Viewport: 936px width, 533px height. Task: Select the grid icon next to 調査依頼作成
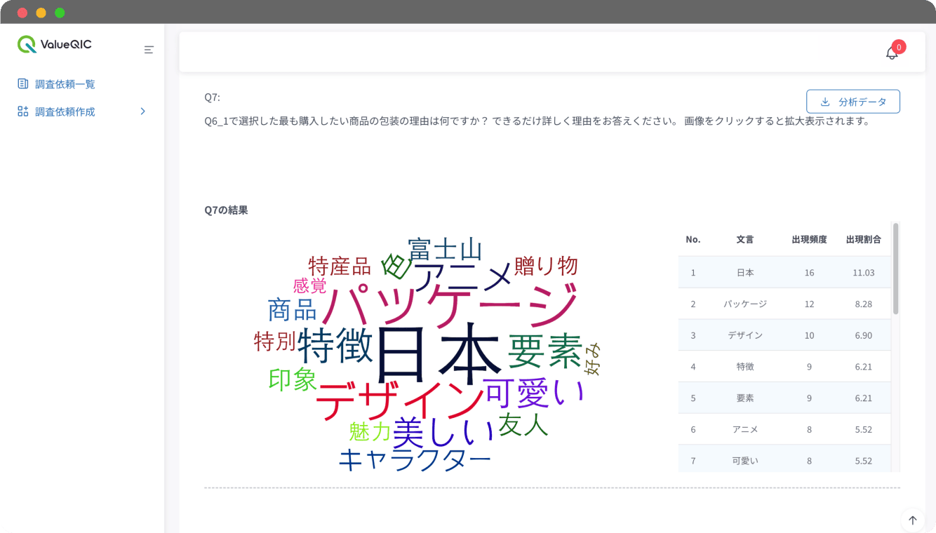click(x=22, y=111)
